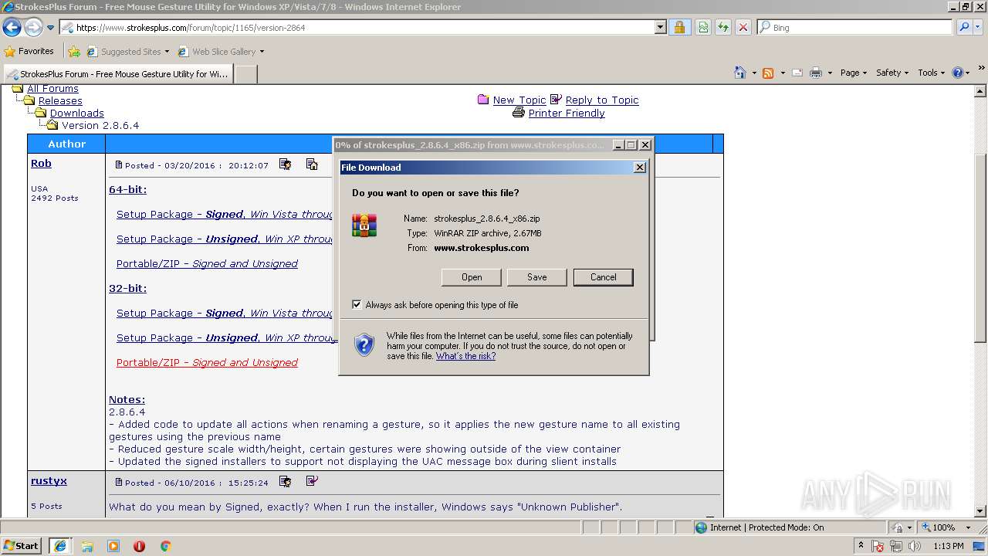Click the Compatibility View icon
The height and width of the screenshot is (556, 988).
pos(703,28)
